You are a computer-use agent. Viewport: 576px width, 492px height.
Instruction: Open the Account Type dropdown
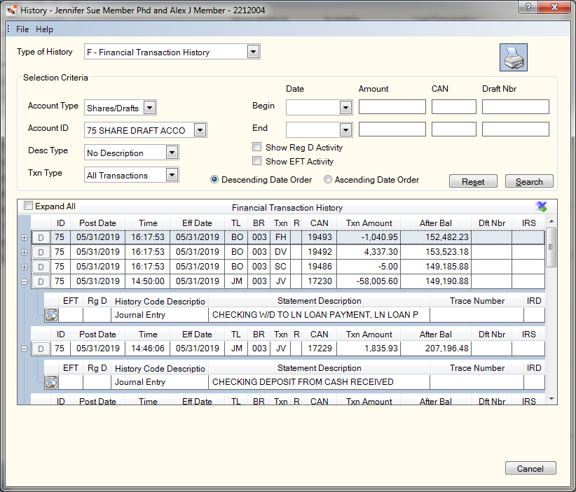point(149,108)
